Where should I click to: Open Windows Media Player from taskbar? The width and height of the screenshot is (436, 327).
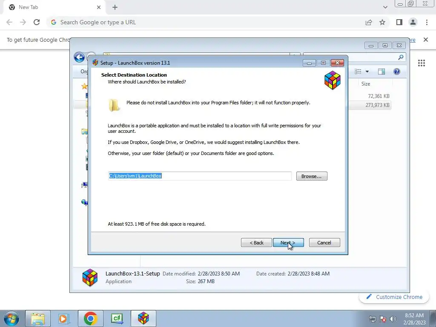click(63, 318)
